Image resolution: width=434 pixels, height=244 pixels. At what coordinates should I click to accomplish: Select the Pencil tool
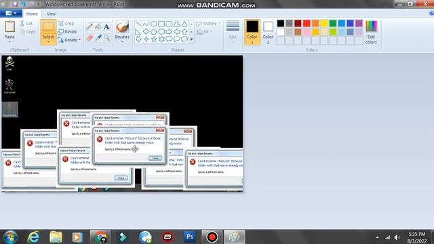pyautogui.click(x=90, y=26)
